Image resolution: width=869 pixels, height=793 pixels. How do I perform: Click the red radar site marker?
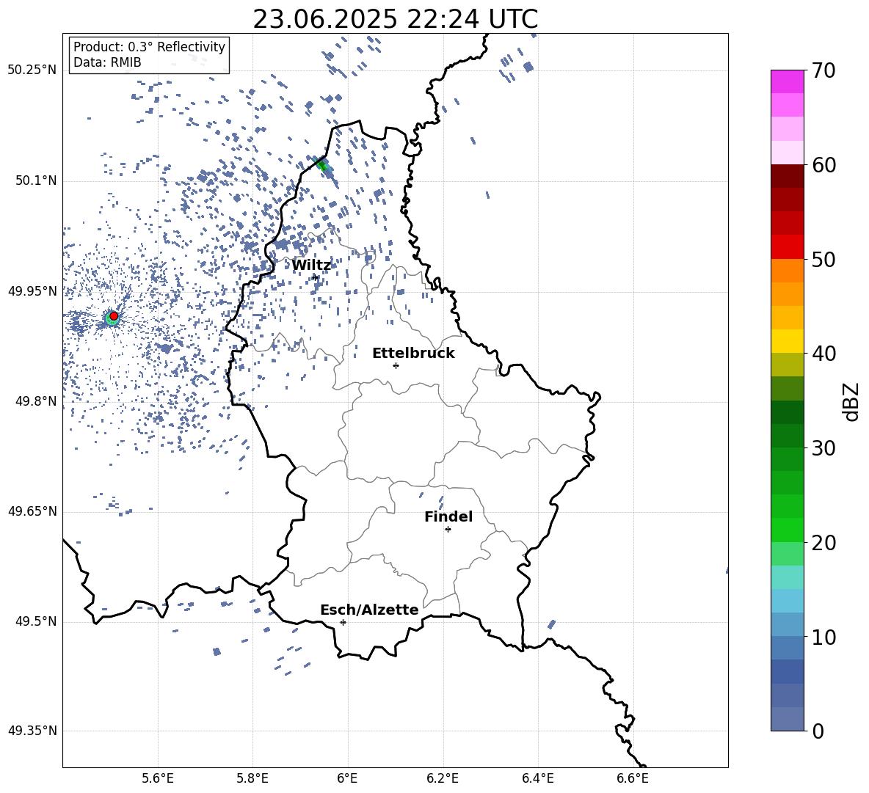coord(114,316)
